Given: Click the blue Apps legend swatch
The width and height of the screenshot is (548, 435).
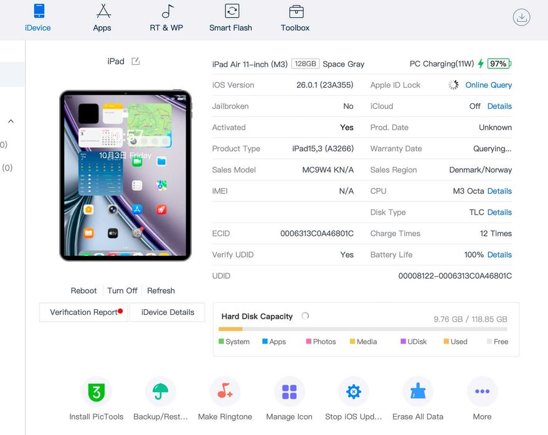Looking at the screenshot, I should (x=265, y=342).
